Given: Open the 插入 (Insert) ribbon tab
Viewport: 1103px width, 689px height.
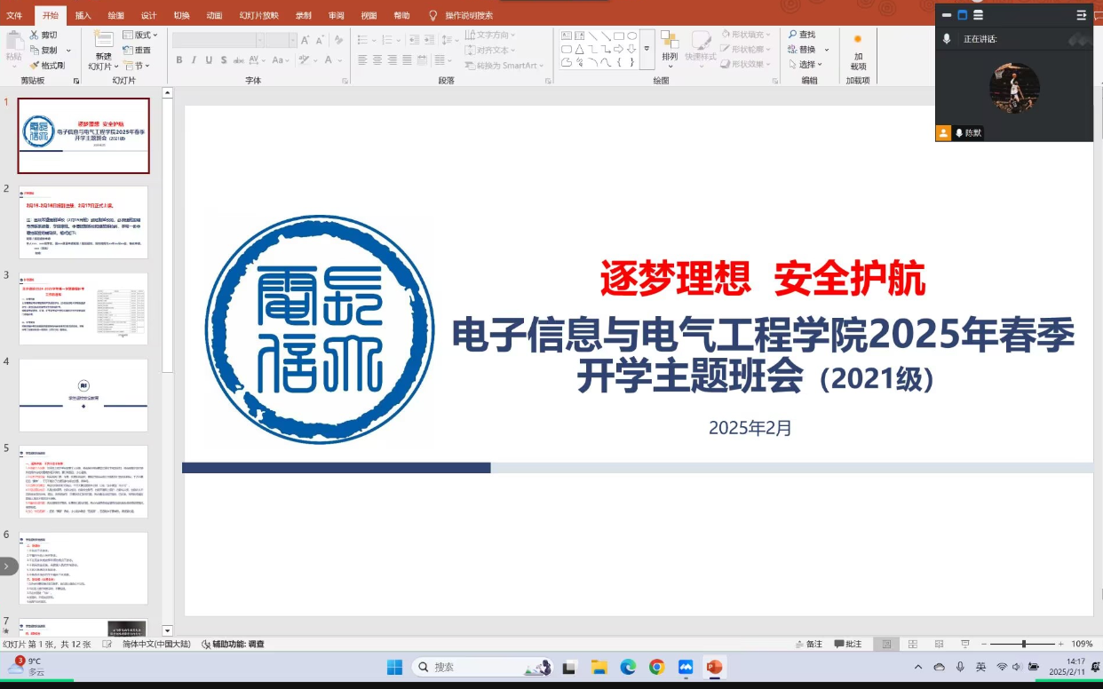Looking at the screenshot, I should 83,15.
